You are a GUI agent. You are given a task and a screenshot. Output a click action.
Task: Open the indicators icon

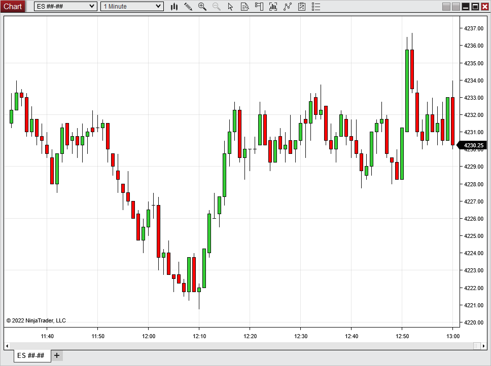coord(288,7)
